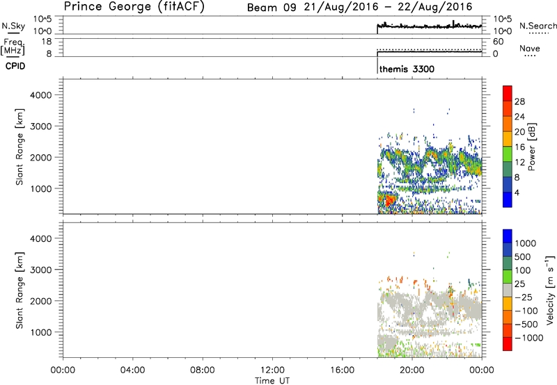Click the '16:00' time axis tick label

coord(343,370)
